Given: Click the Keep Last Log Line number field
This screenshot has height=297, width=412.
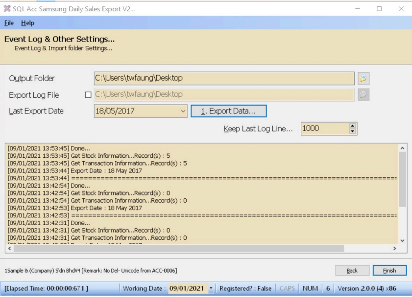Looking at the screenshot, I should point(324,128).
